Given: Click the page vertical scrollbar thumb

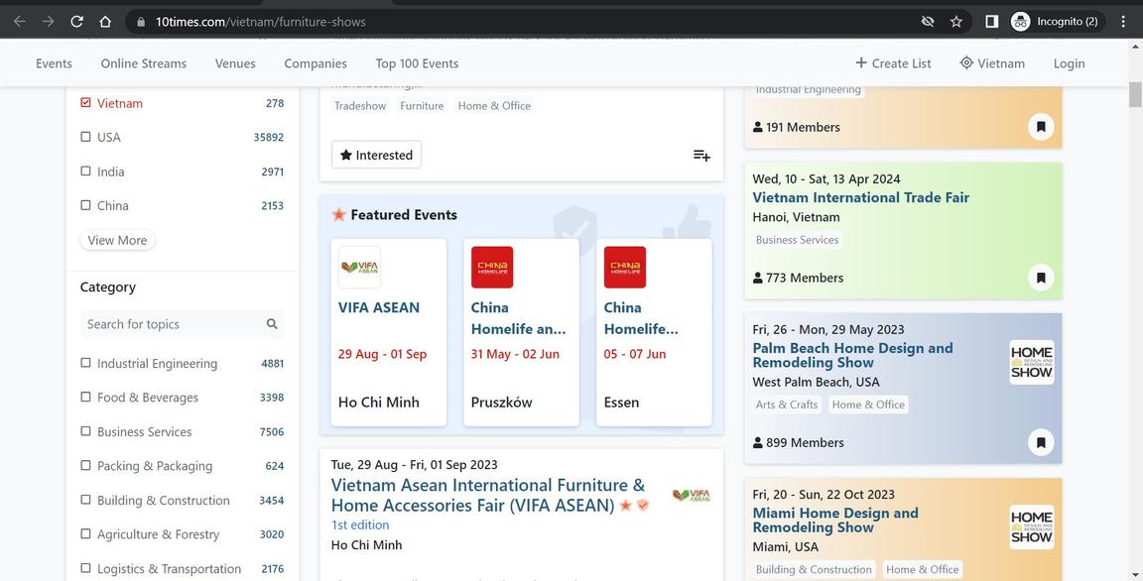Looking at the screenshot, I should tap(1135, 94).
